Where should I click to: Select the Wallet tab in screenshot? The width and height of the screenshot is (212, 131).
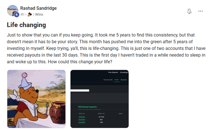tap(117, 80)
